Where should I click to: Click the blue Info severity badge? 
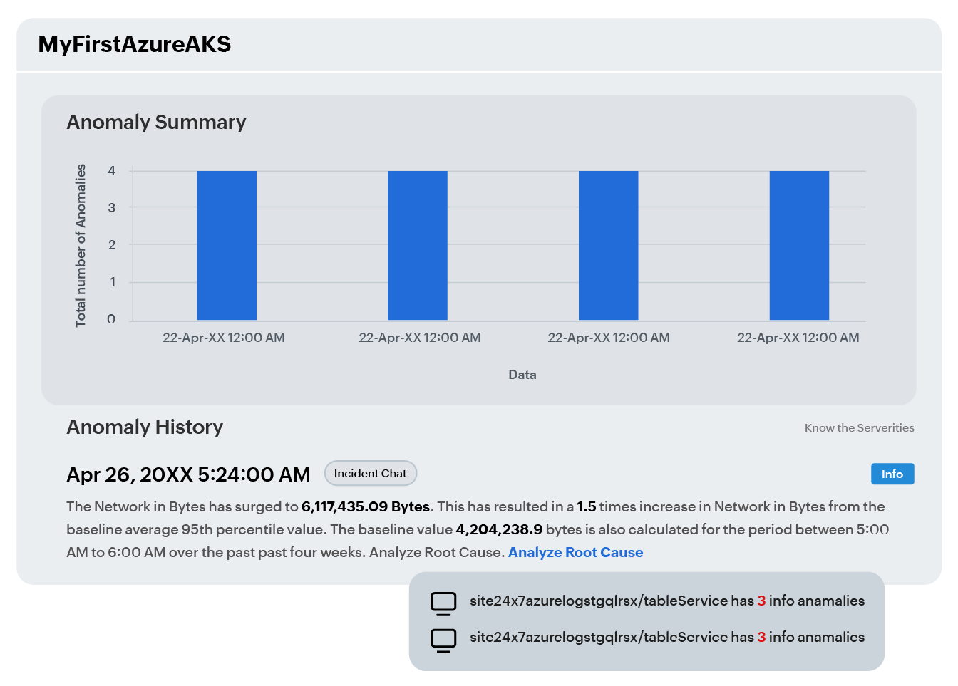point(892,474)
